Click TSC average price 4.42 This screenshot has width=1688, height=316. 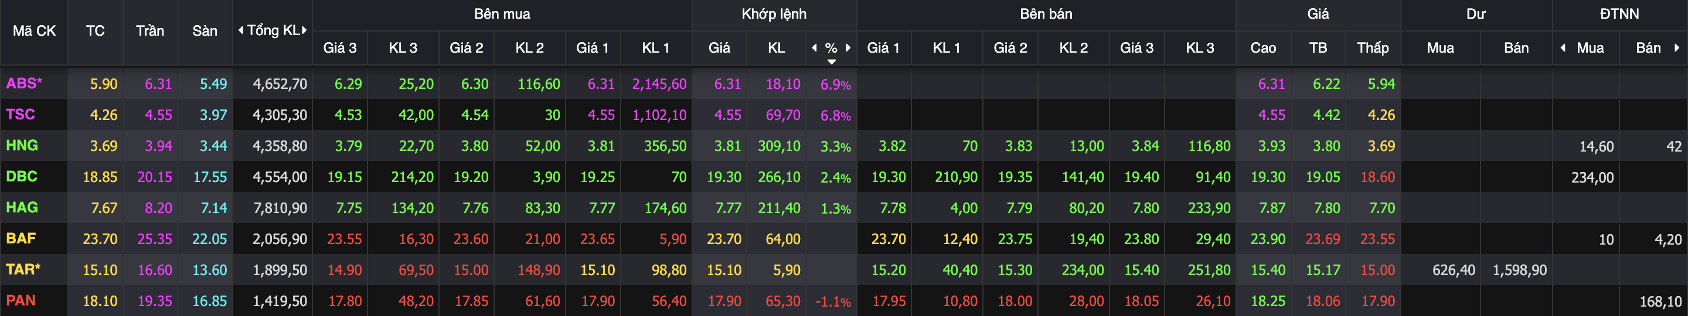1326,115
